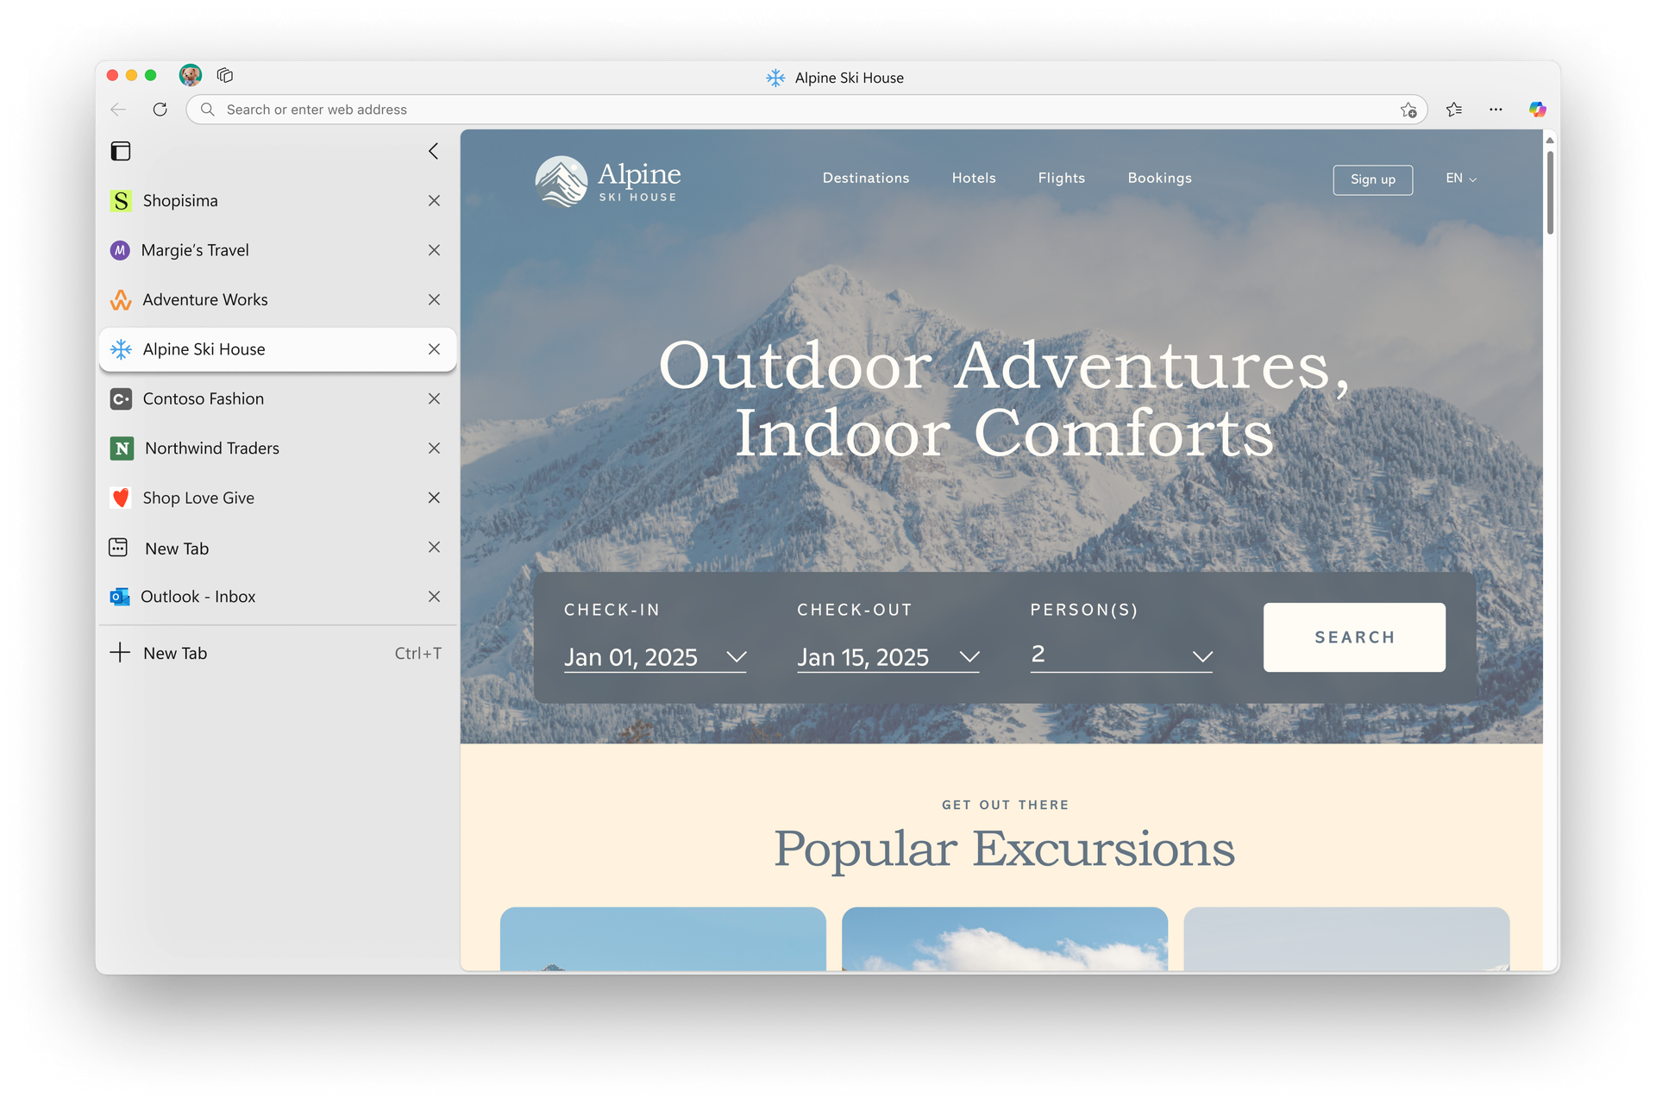Click the Shop Love Give heart favicon

[120, 498]
